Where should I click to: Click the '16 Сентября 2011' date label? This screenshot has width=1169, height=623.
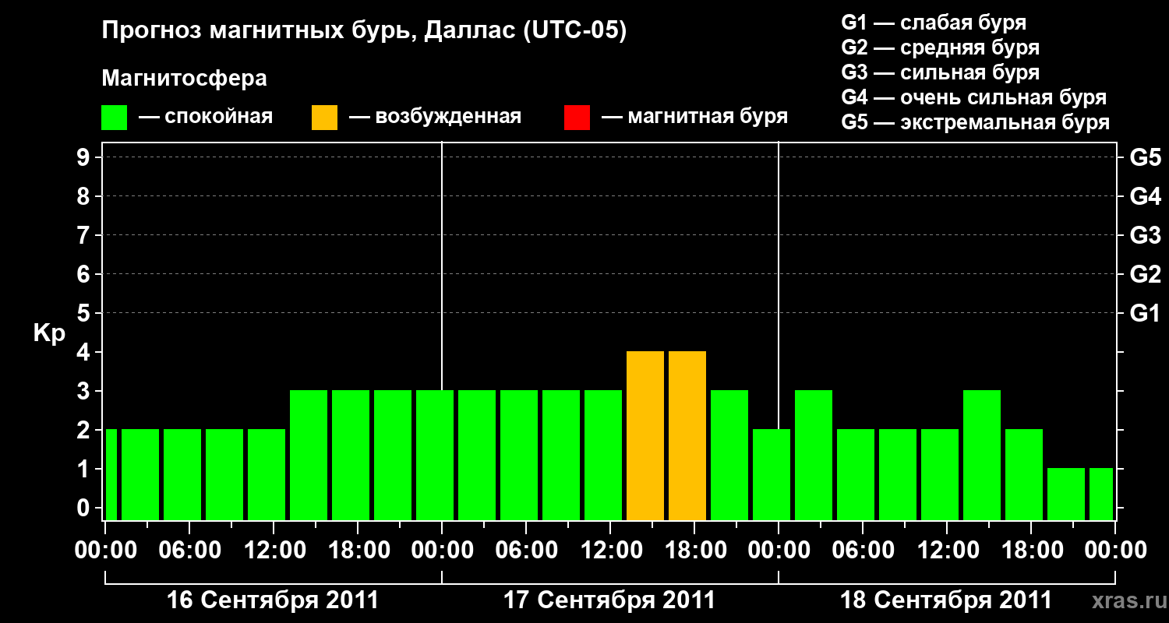[274, 600]
